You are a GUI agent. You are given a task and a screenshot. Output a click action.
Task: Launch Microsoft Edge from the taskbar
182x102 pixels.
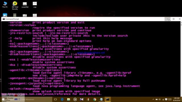62,99
